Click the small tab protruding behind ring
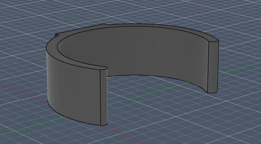 pyautogui.click(x=57, y=35)
